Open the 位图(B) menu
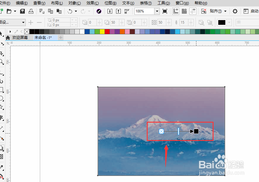 point(110,3)
